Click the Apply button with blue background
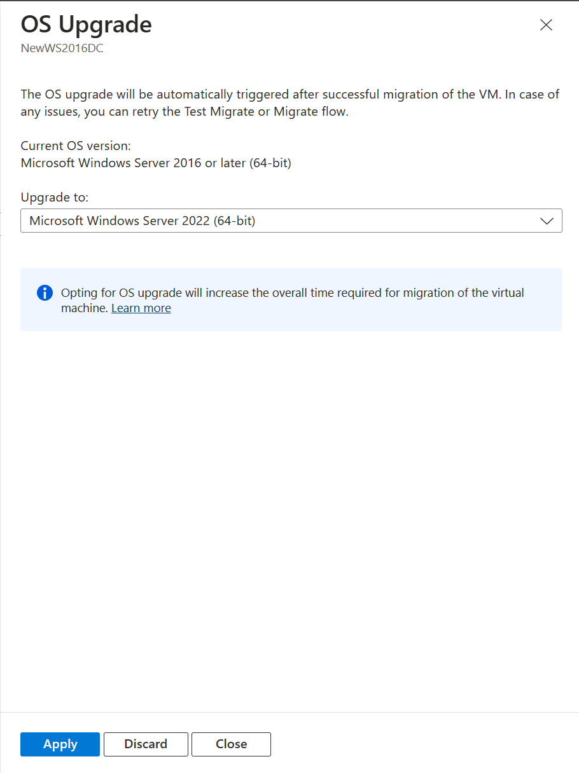The width and height of the screenshot is (579, 773). (60, 744)
